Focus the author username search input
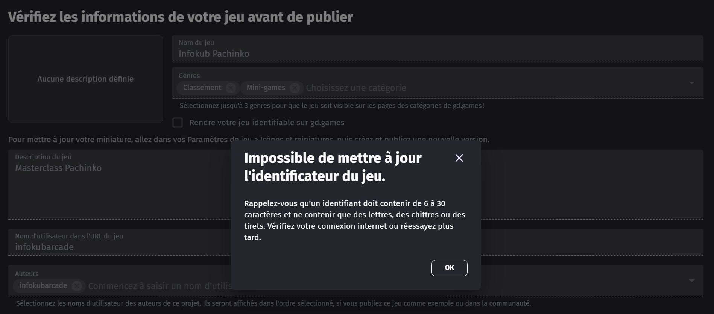 [x=160, y=286]
